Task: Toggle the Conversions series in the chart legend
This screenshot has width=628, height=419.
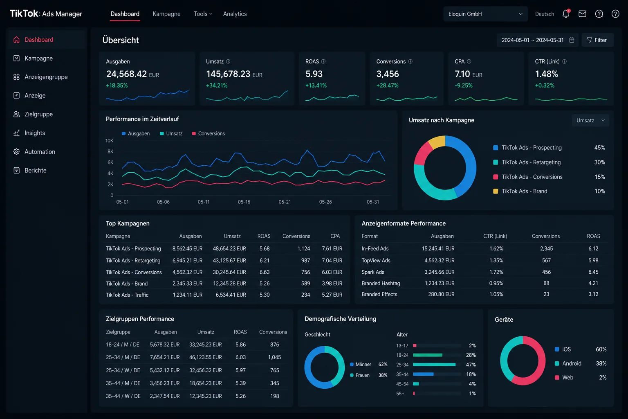Action: pyautogui.click(x=209, y=134)
